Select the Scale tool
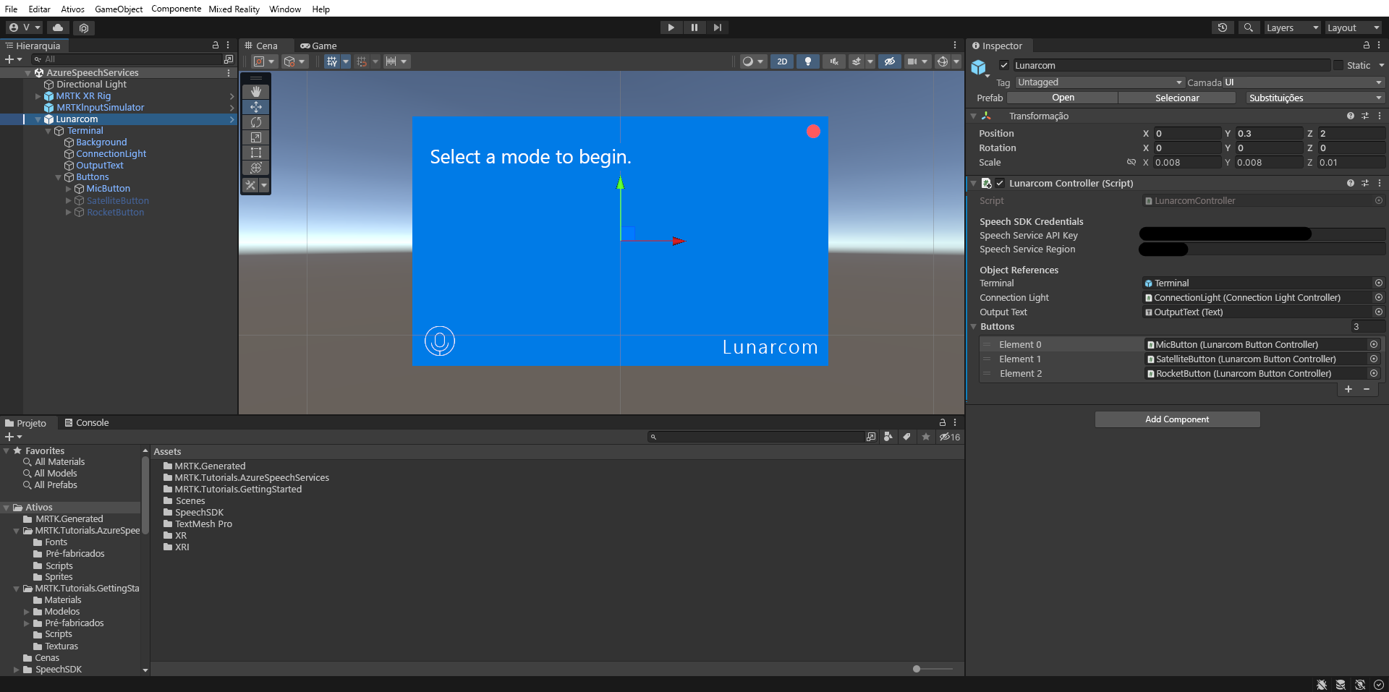The width and height of the screenshot is (1389, 692). [x=255, y=137]
